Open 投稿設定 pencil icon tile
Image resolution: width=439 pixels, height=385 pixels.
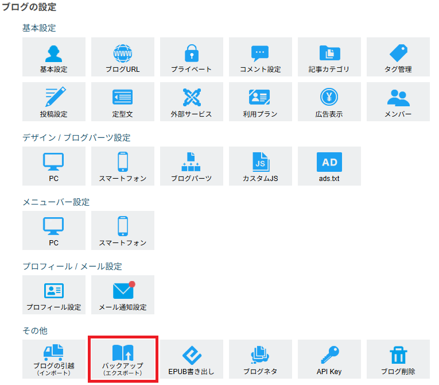(x=54, y=102)
